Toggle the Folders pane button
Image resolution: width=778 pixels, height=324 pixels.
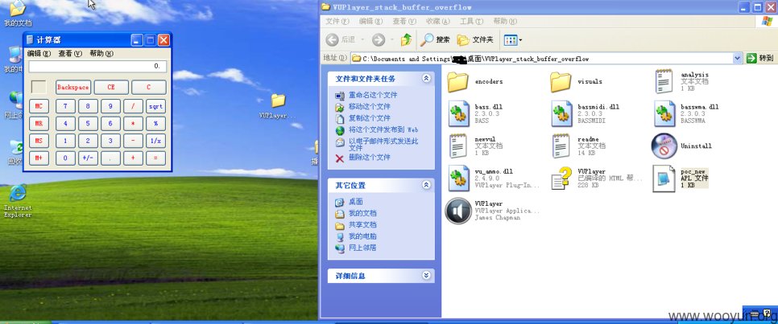click(475, 39)
